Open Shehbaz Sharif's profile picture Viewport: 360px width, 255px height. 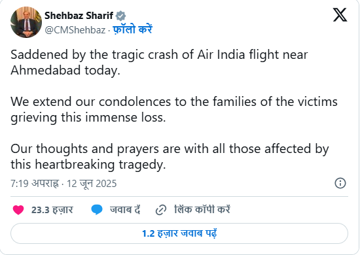point(26,22)
